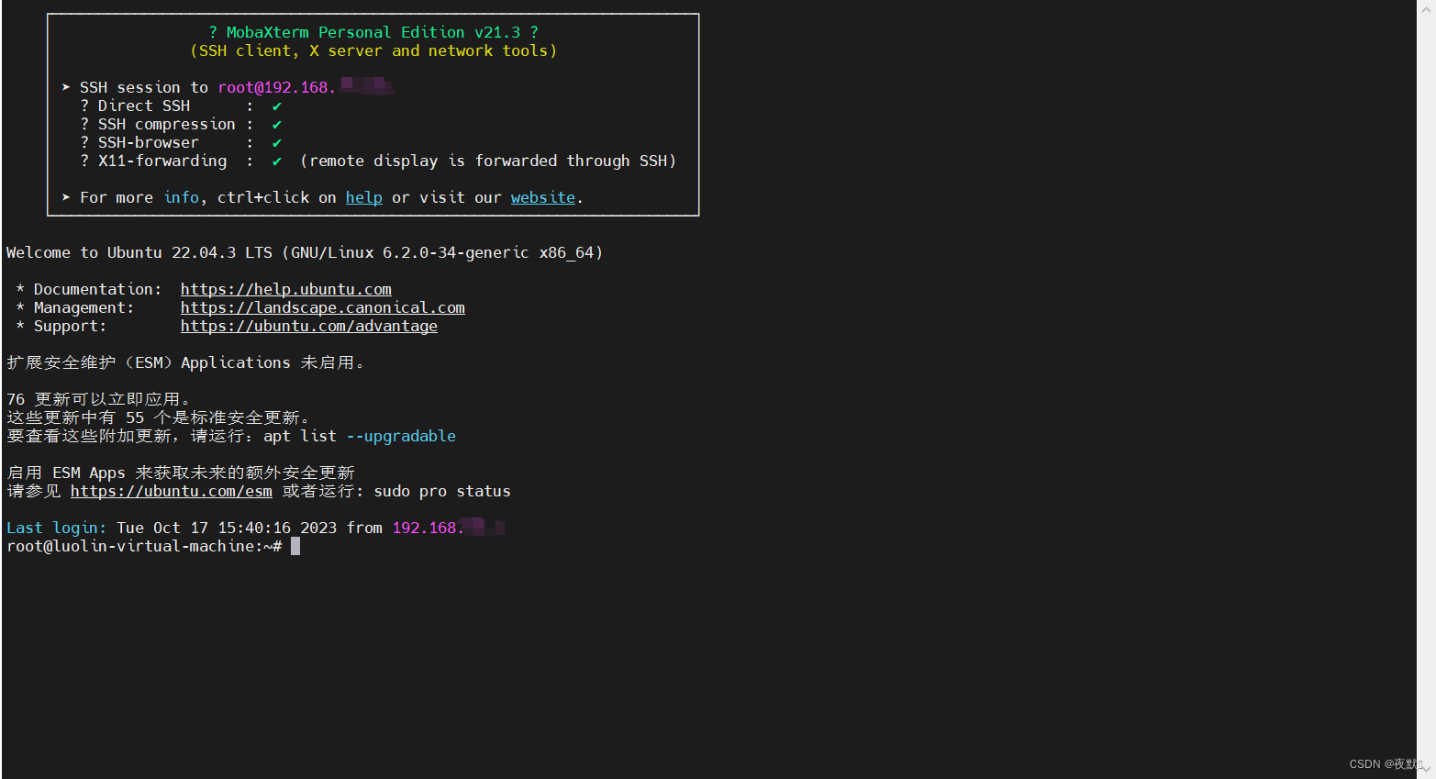
Task: Click the SSH compression checkmark
Action: coord(277,124)
